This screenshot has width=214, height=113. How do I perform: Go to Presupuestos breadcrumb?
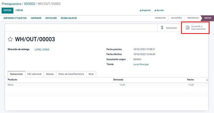(12, 4)
